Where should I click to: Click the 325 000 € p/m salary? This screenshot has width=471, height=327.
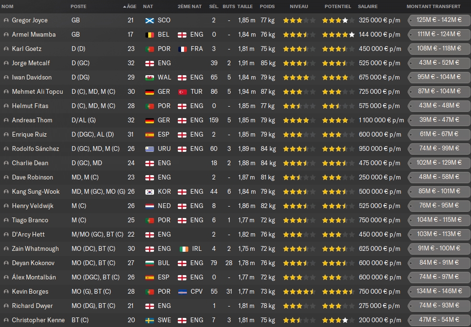379,20
